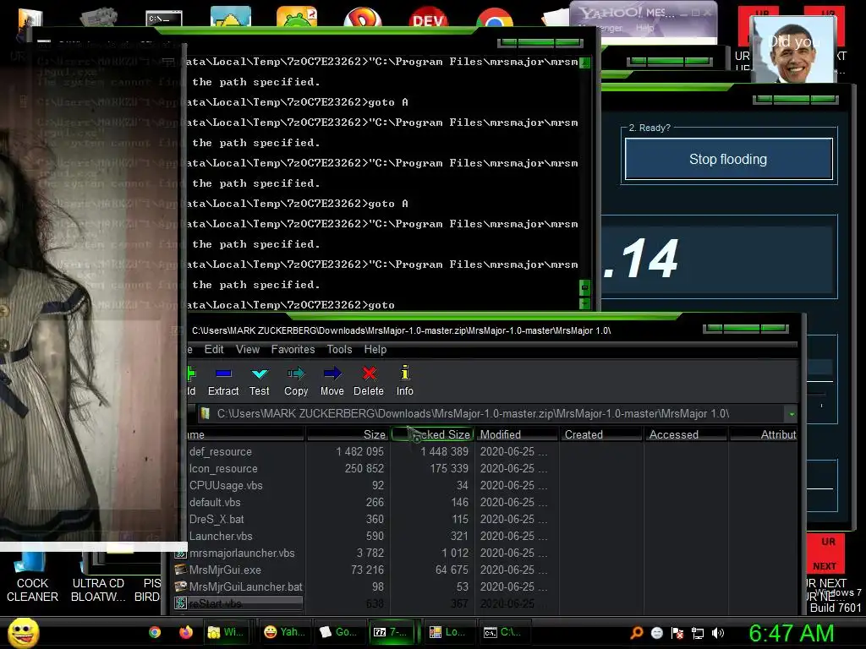The height and width of the screenshot is (649, 866).
Task: Switch to the C:\ command prompt taskbar button
Action: tap(504, 632)
